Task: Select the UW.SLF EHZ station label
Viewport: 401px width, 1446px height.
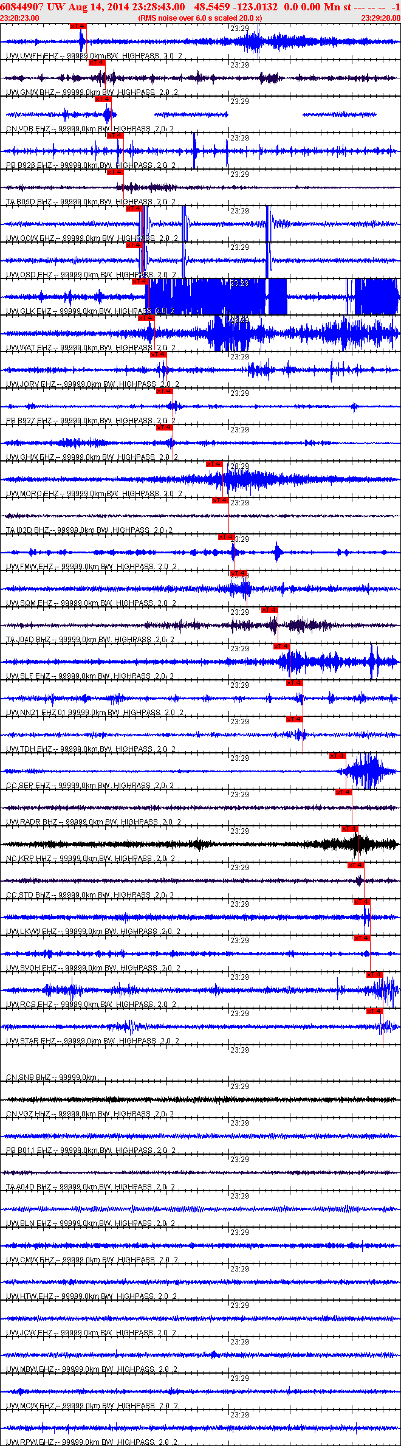Action: pyautogui.click(x=28, y=676)
